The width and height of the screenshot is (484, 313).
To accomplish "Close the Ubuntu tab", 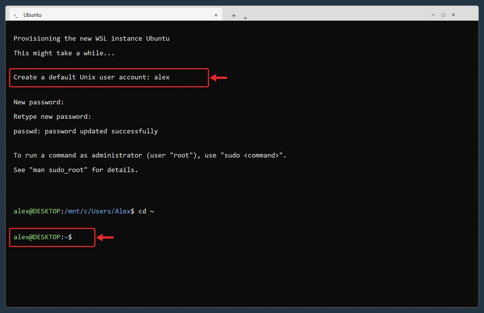I will point(216,15).
